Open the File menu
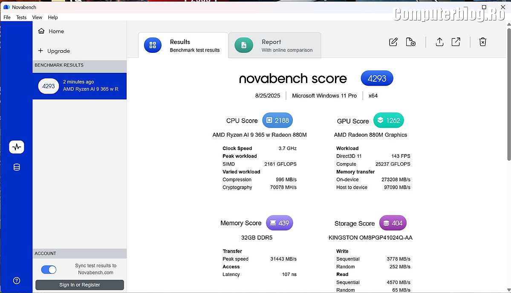 [7, 17]
